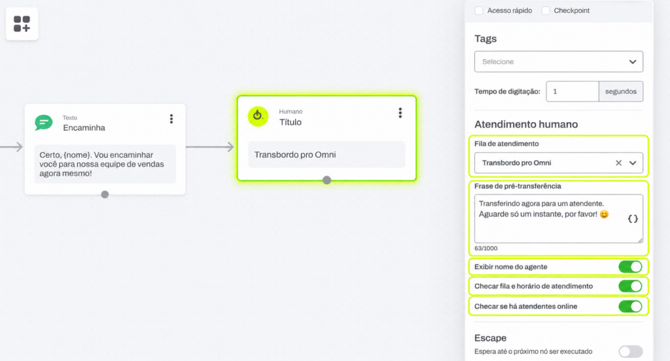Open the add-block grid icon
Screen dimensions: 670x361
tap(22, 24)
